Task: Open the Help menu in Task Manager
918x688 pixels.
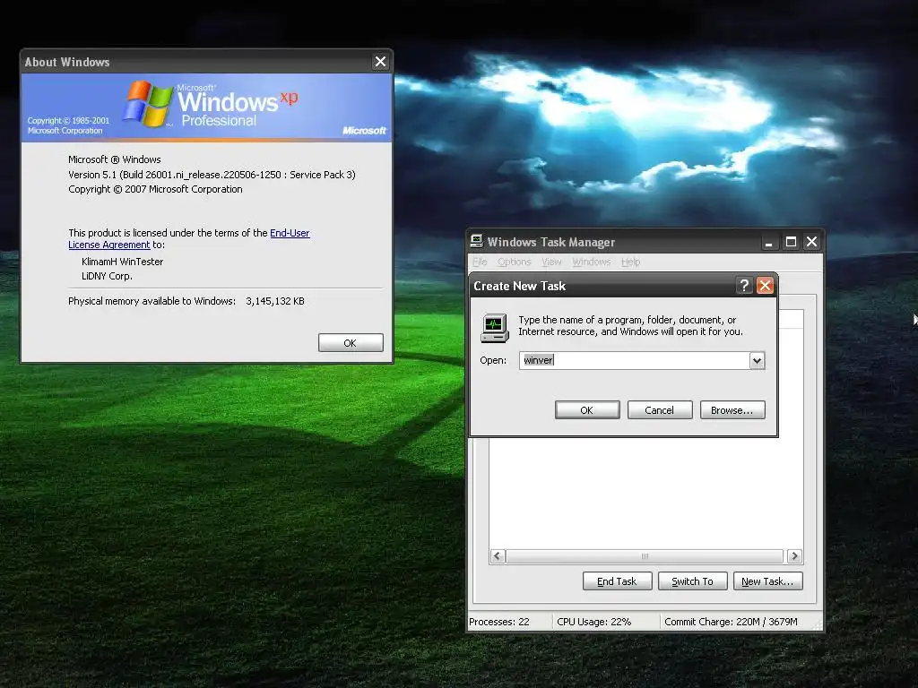Action: pyautogui.click(x=630, y=262)
